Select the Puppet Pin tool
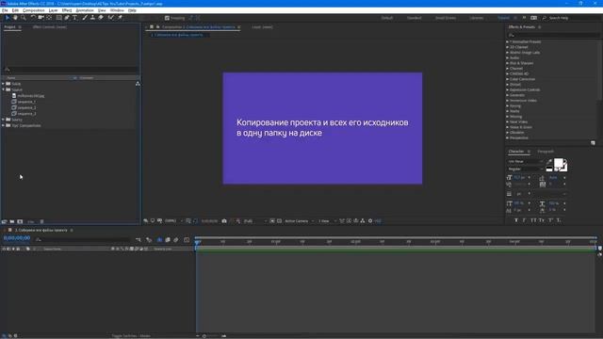The width and height of the screenshot is (603, 339). pyautogui.click(x=120, y=18)
